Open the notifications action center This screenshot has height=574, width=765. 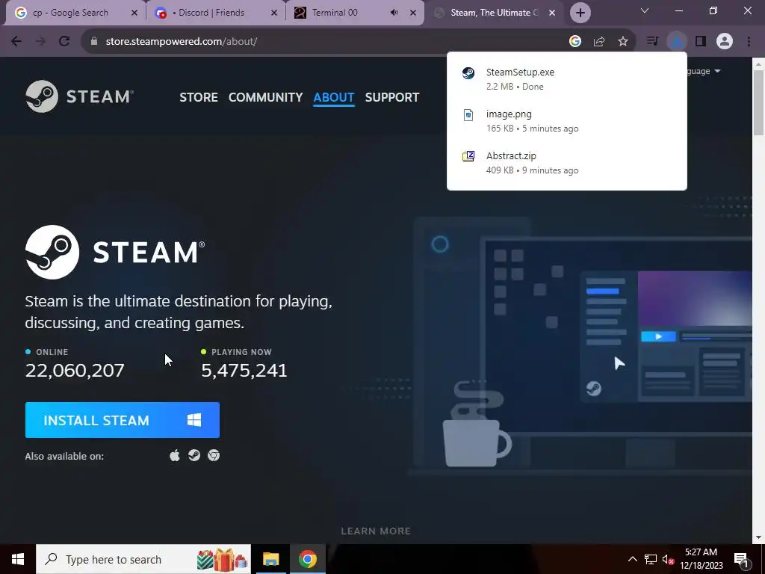(x=741, y=559)
